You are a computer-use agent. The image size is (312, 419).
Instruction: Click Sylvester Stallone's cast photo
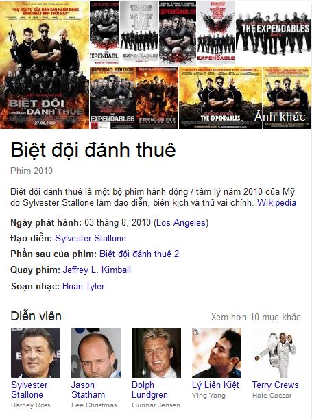point(36,353)
